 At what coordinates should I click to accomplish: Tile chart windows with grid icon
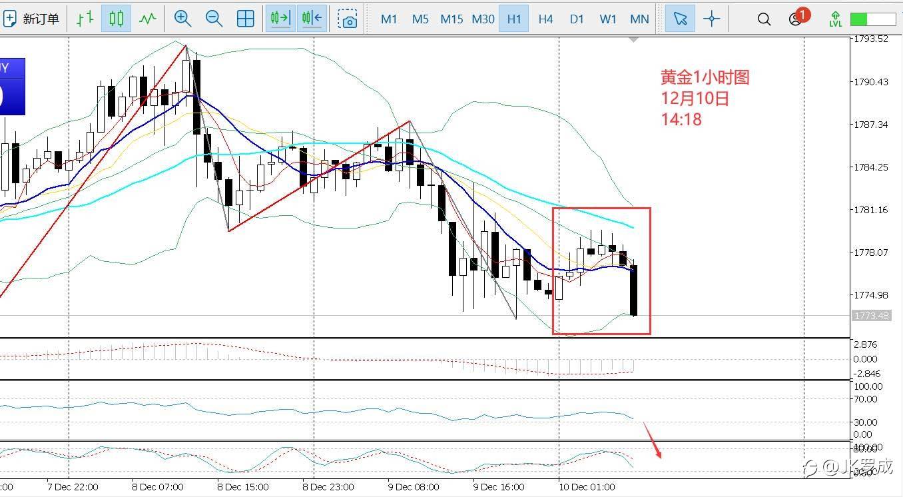tap(246, 19)
